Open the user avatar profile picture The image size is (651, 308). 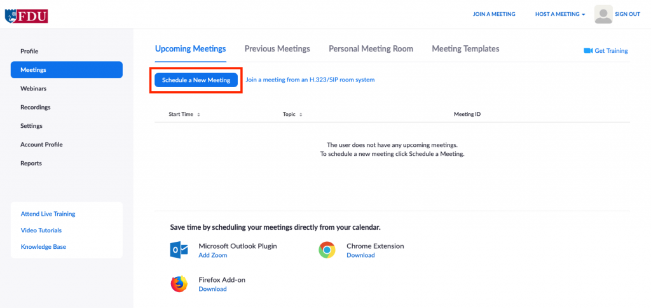(x=603, y=14)
